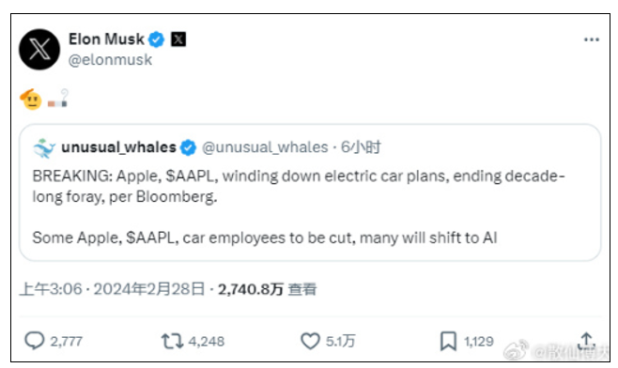
Task: Bookmark this post
Action: (448, 341)
